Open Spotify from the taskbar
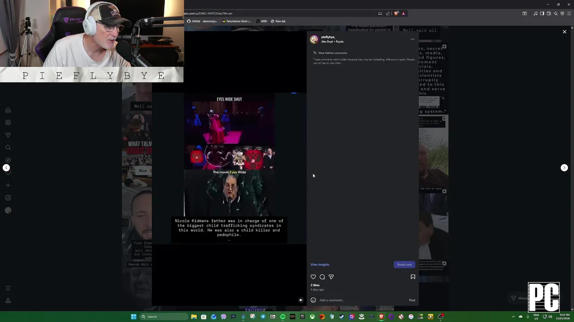This screenshot has width=574, height=322. 283,317
